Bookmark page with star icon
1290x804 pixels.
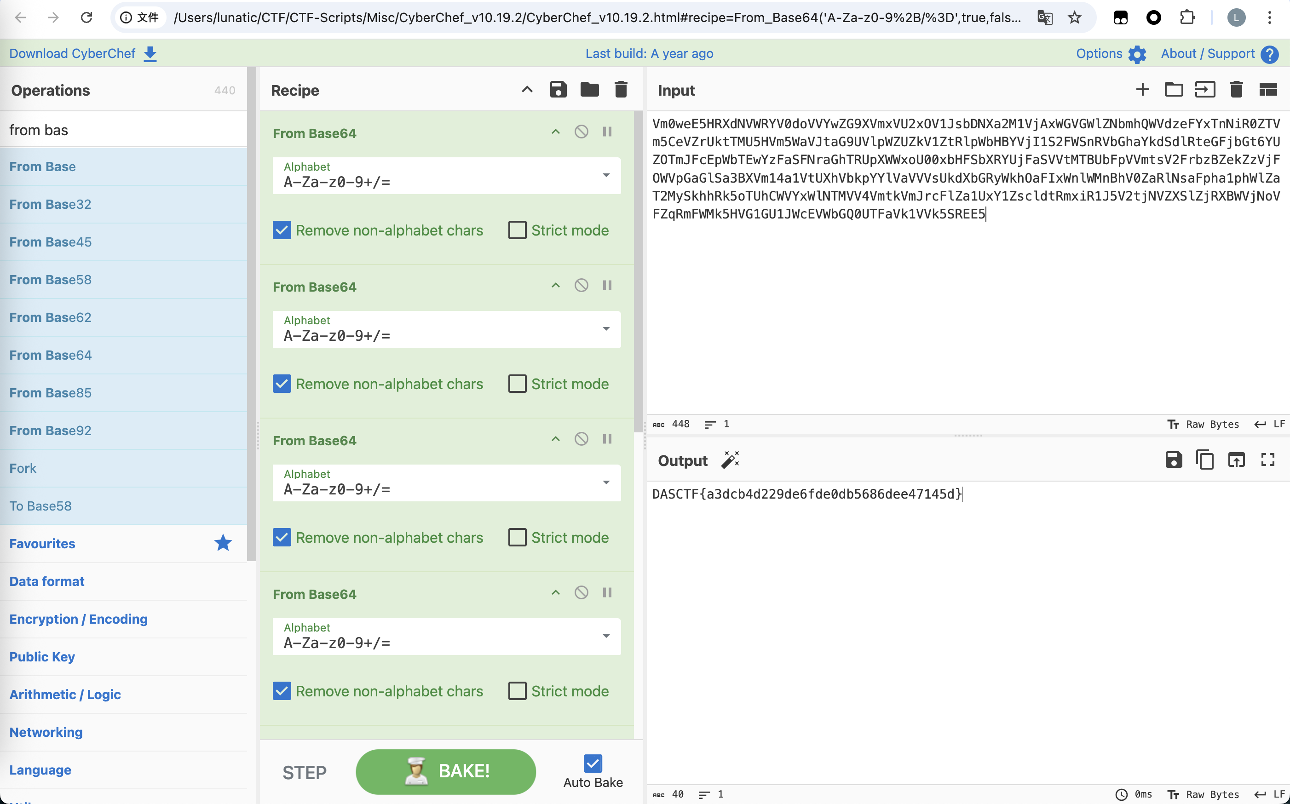1075,17
